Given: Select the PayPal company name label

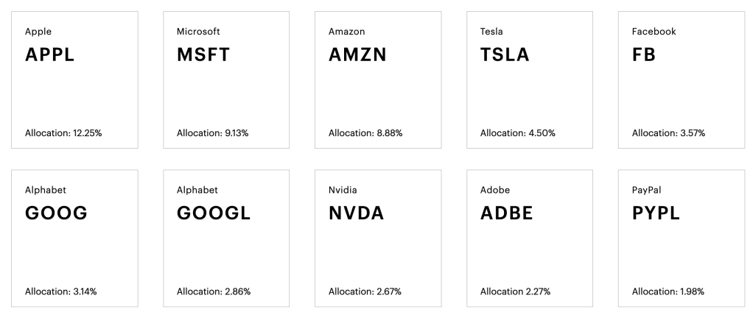Looking at the screenshot, I should [x=646, y=190].
